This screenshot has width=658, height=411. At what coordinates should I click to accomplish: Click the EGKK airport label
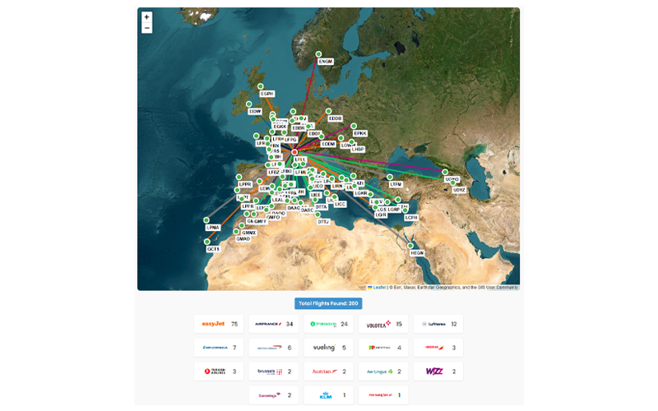click(x=280, y=127)
